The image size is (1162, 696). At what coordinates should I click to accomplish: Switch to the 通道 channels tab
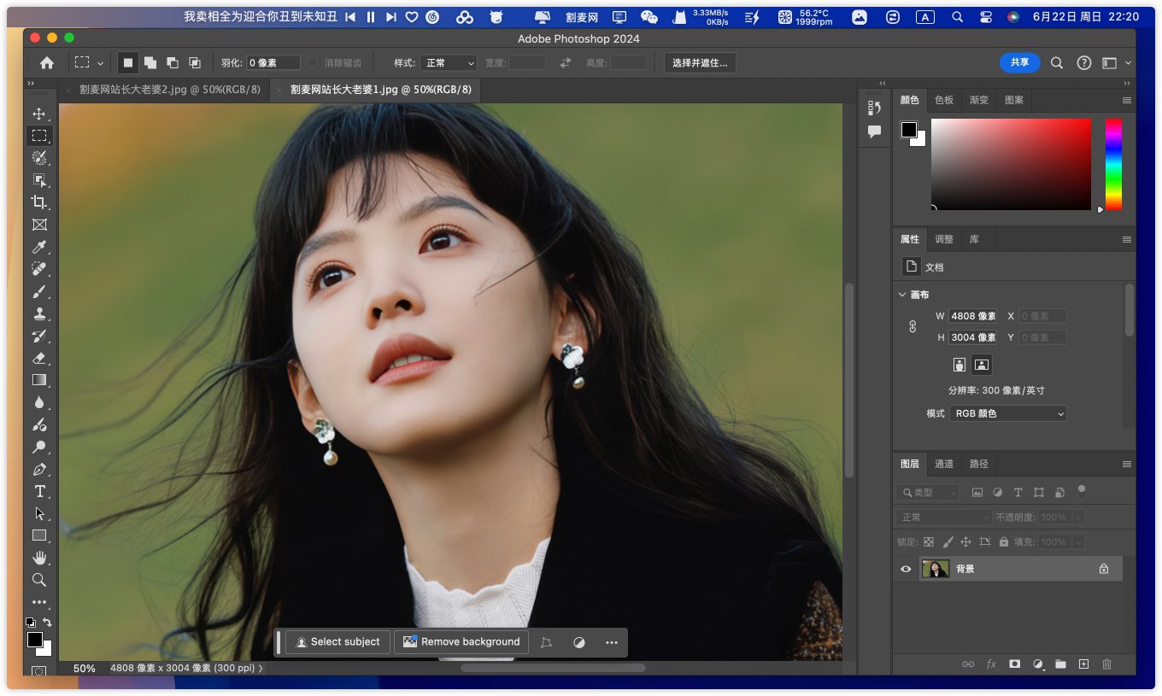[944, 464]
